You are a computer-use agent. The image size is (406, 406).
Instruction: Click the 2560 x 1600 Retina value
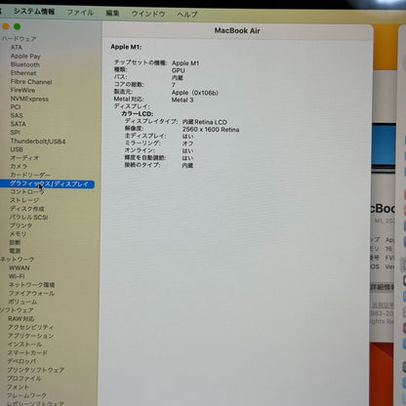(x=211, y=130)
